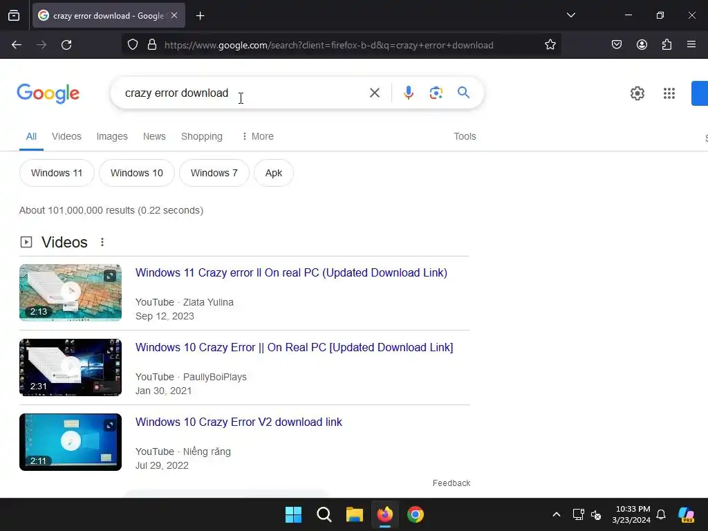Viewport: 708px width, 531px height.
Task: Show hidden system tray icons
Action: click(557, 514)
